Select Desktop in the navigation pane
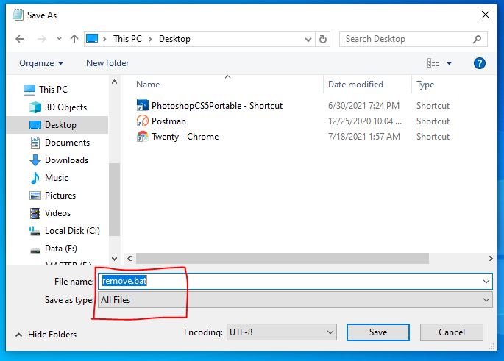The image size is (504, 361). pyautogui.click(x=57, y=125)
